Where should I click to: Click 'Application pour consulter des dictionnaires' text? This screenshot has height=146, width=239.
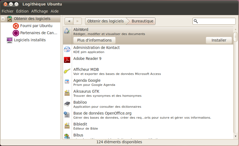pos(107,107)
